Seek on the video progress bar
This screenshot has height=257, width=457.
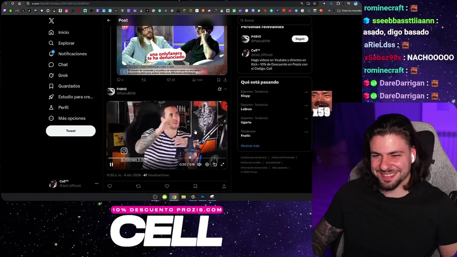pyautogui.click(x=167, y=158)
